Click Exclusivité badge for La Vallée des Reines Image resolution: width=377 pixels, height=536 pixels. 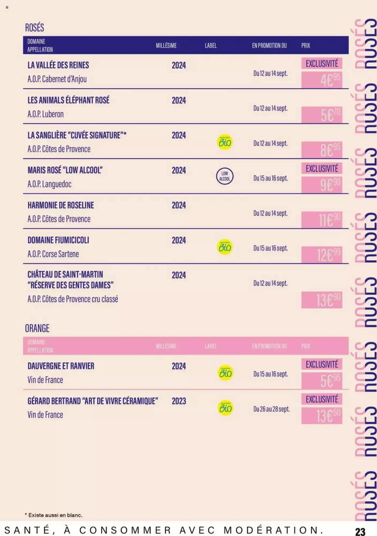point(322,64)
